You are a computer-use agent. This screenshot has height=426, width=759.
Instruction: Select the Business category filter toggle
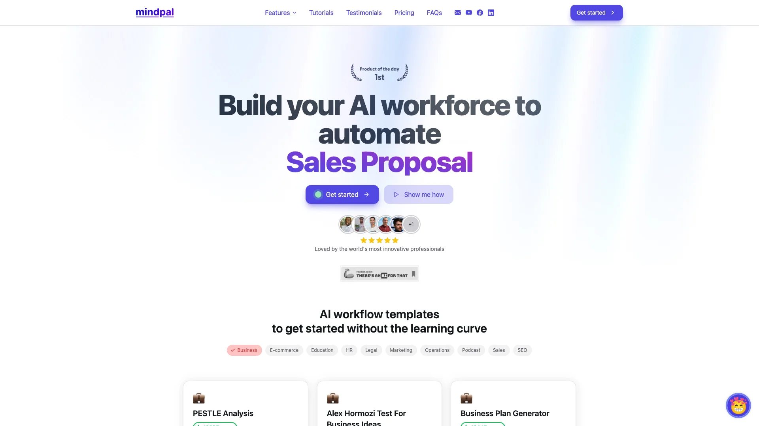pos(244,350)
